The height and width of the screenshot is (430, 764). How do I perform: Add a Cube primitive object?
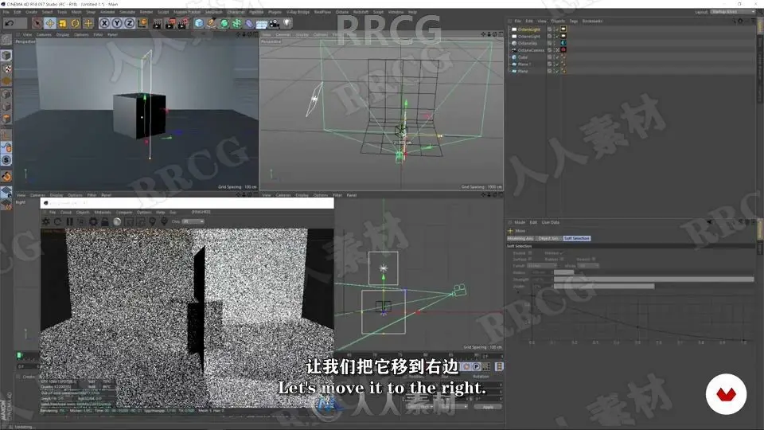tap(199, 23)
